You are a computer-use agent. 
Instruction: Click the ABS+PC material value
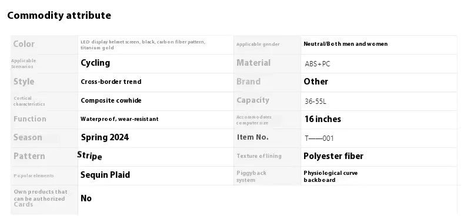point(318,64)
